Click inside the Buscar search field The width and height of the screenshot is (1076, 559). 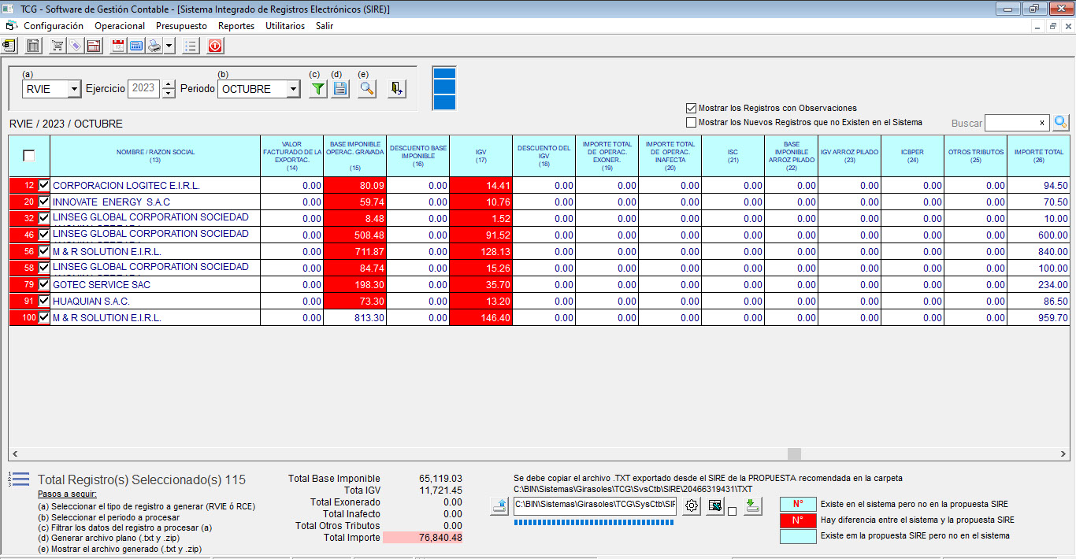(x=1011, y=123)
